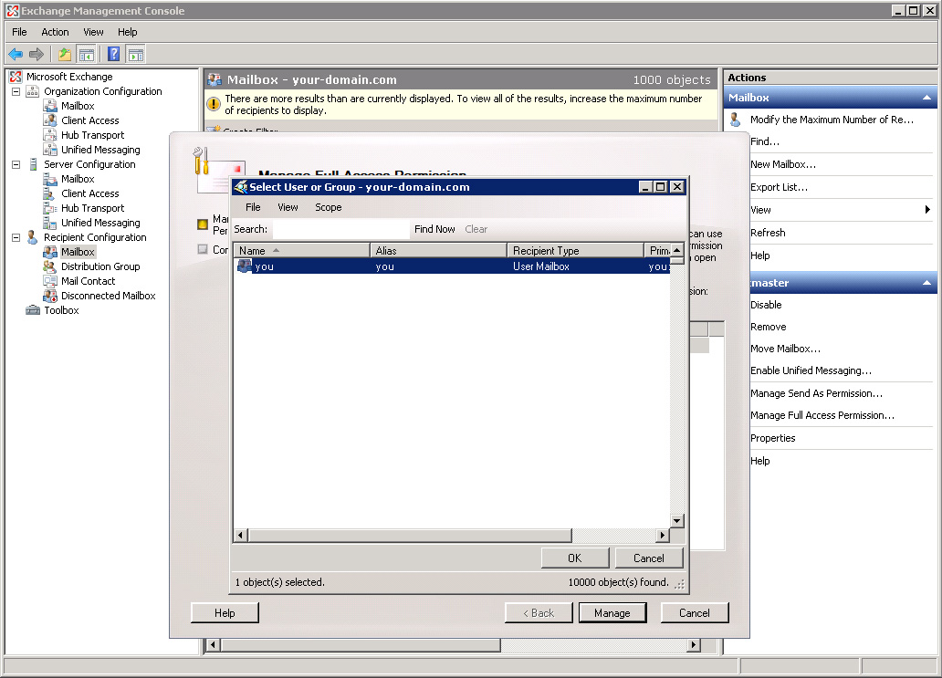Click the user mailbox icon for row 'you'
The width and height of the screenshot is (942, 678).
pos(245,266)
